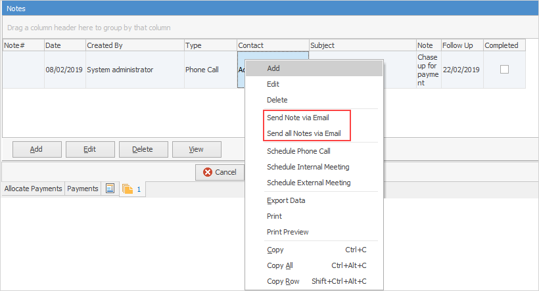Tick the Completed checkbox for the note

(504, 70)
